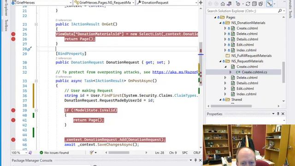Pin the Package Manager Console panel
The image size is (295, 166).
[x=195, y=160]
